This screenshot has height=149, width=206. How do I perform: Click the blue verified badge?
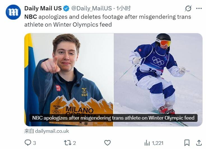click(66, 9)
